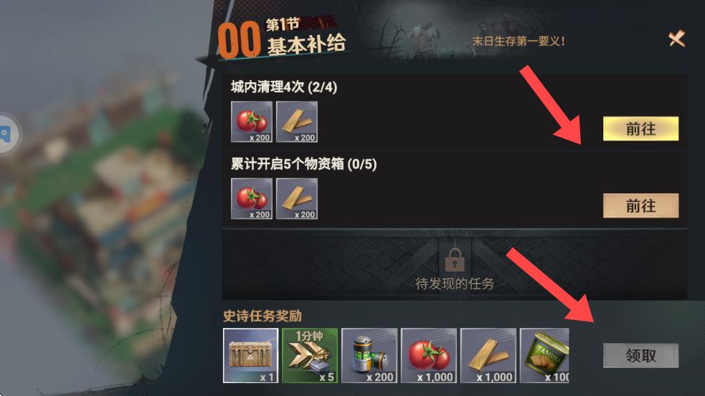Select tomato reward in 城内清理4次 task
This screenshot has width=705, height=396.
point(252,122)
